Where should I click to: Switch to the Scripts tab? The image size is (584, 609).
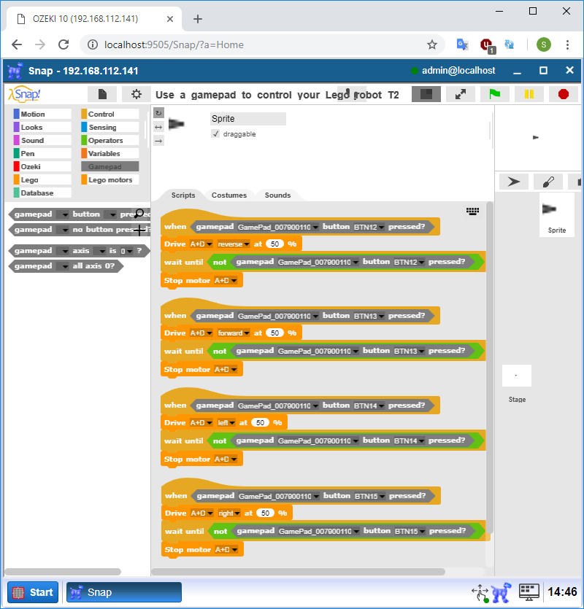coord(183,195)
